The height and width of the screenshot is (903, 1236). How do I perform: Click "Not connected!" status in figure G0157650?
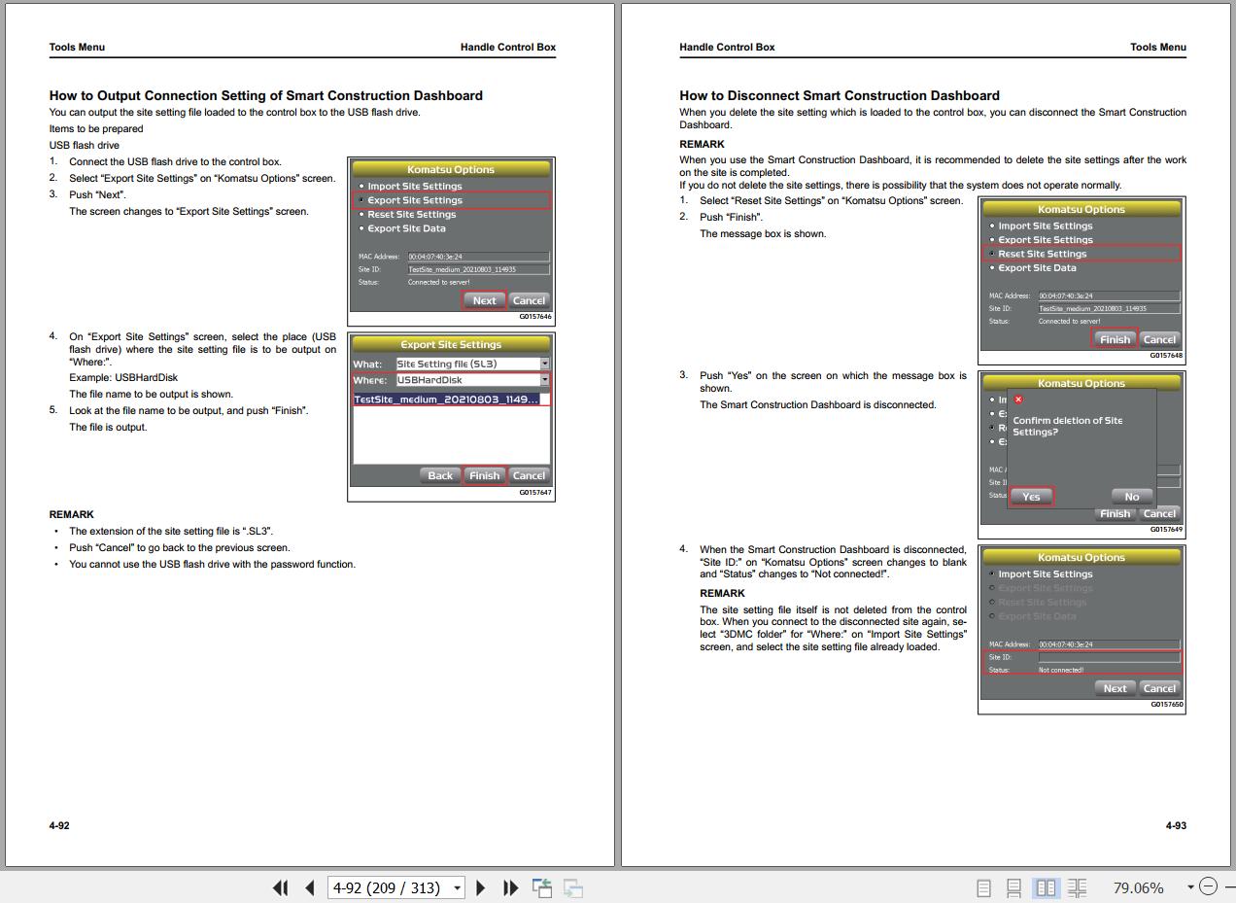coord(1061,670)
